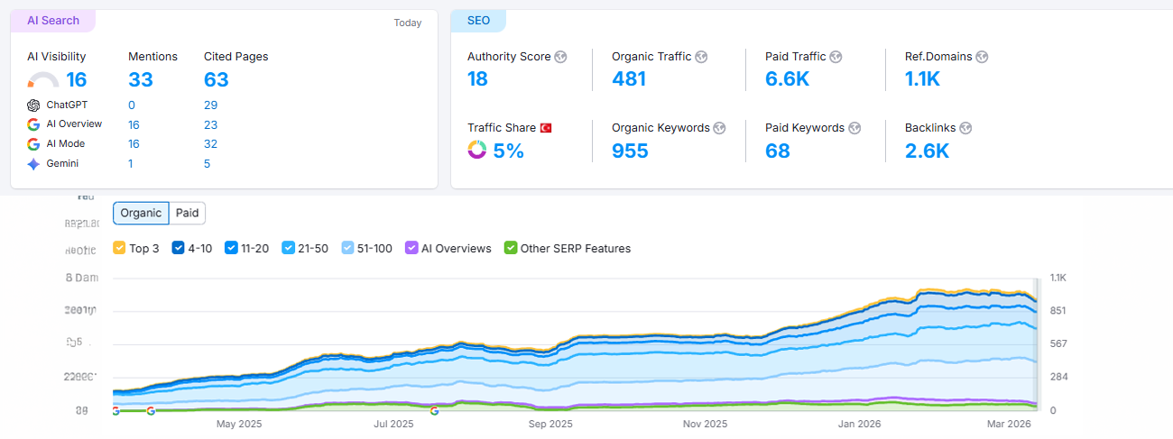Select the Organic chart tab

pos(142,214)
